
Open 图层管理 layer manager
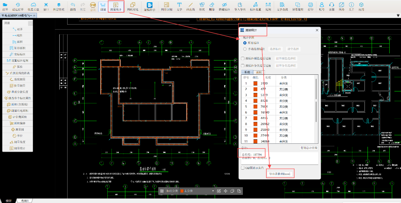pos(59,6)
